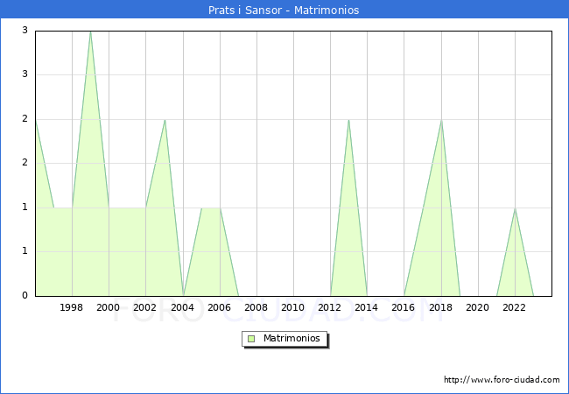Click the x-axis label 2014
Image resolution: width=569 pixels, height=394 pixels.
pos(366,307)
